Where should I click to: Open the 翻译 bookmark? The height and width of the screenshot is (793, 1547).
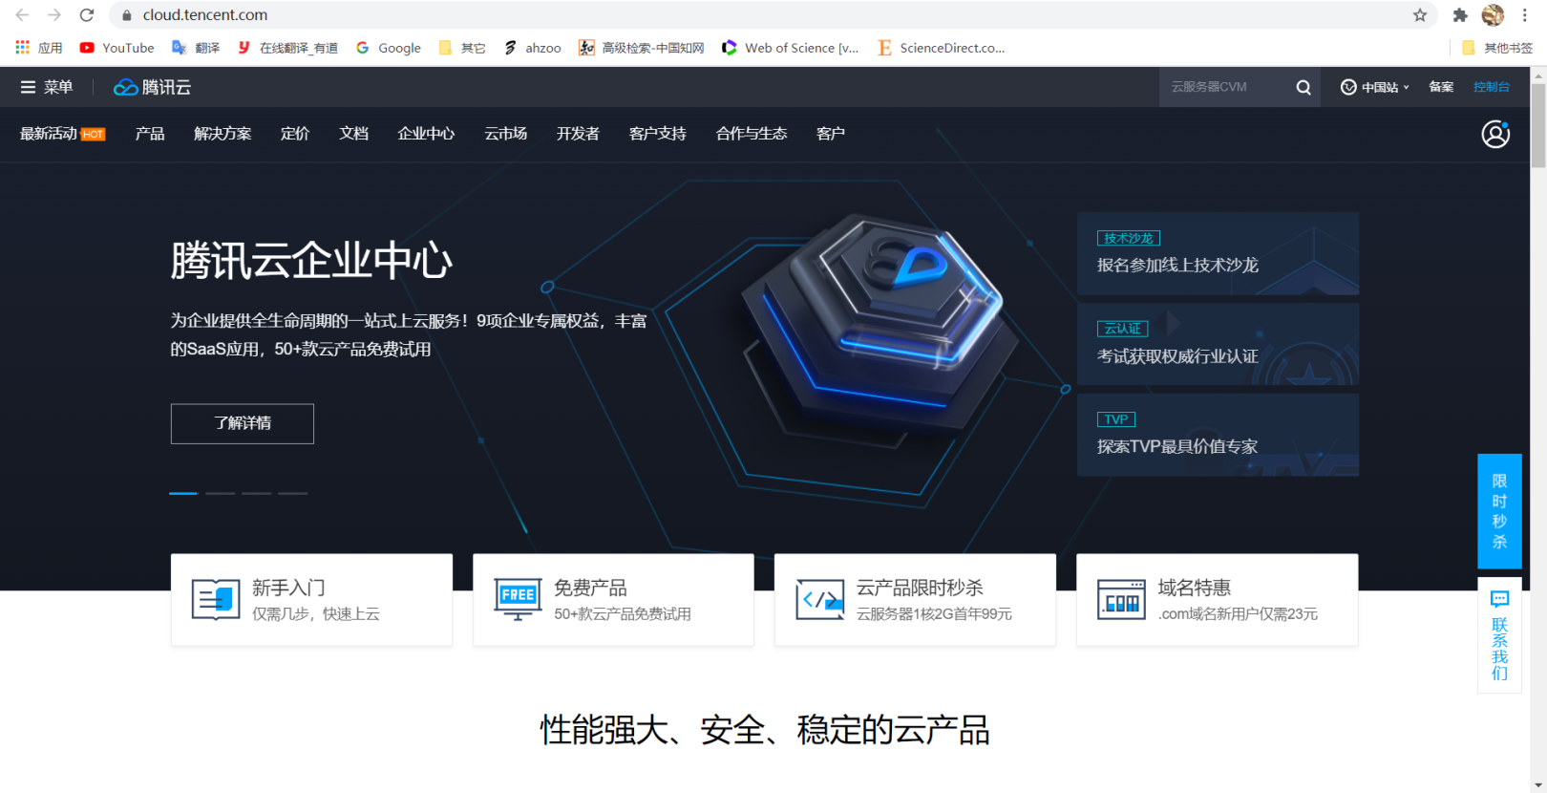195,48
